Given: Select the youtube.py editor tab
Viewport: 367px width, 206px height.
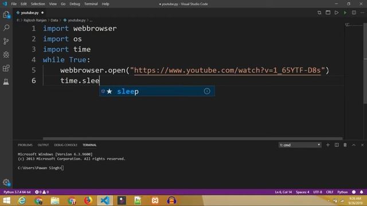Looking at the screenshot, I should pos(30,13).
